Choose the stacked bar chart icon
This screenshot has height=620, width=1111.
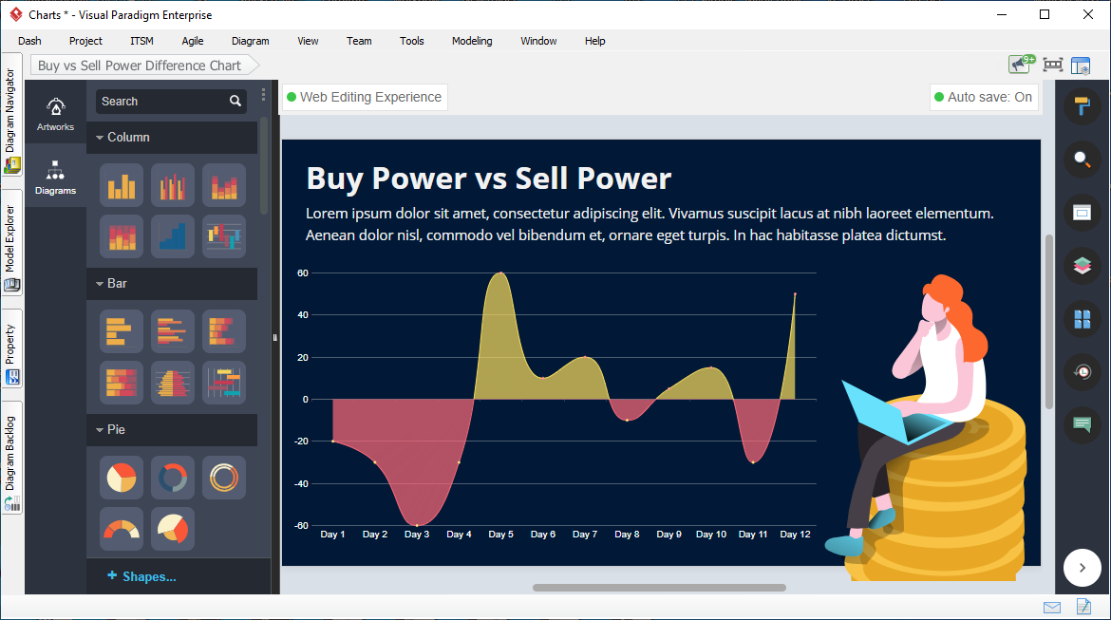pos(224,331)
